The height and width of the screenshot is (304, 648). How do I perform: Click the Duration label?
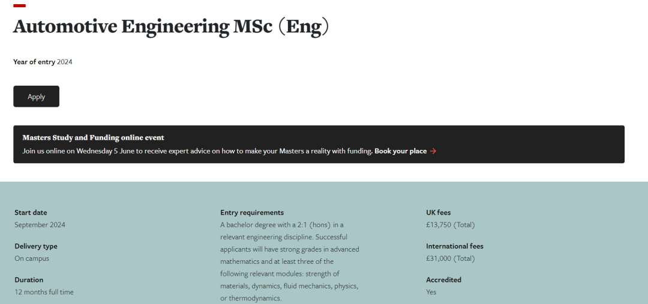pos(29,279)
